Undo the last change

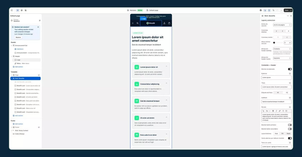coord(273,10)
